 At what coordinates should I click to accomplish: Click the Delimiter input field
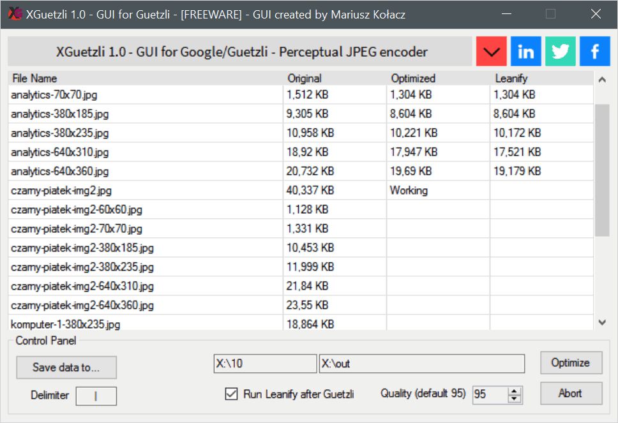tap(96, 396)
